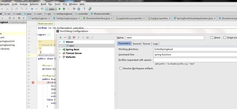This screenshot has width=237, height=109.
Task: Open the Refactor menu
Action: tap(34, 4)
